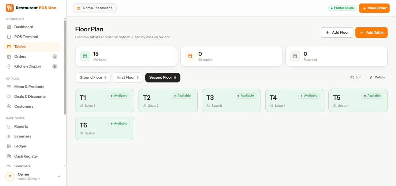Click the store icon in Demo Restaurant button
Image resolution: width=396 pixels, height=186 pixels.
pyautogui.click(x=79, y=8)
